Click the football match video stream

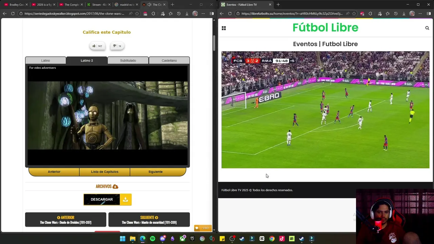coord(325,109)
